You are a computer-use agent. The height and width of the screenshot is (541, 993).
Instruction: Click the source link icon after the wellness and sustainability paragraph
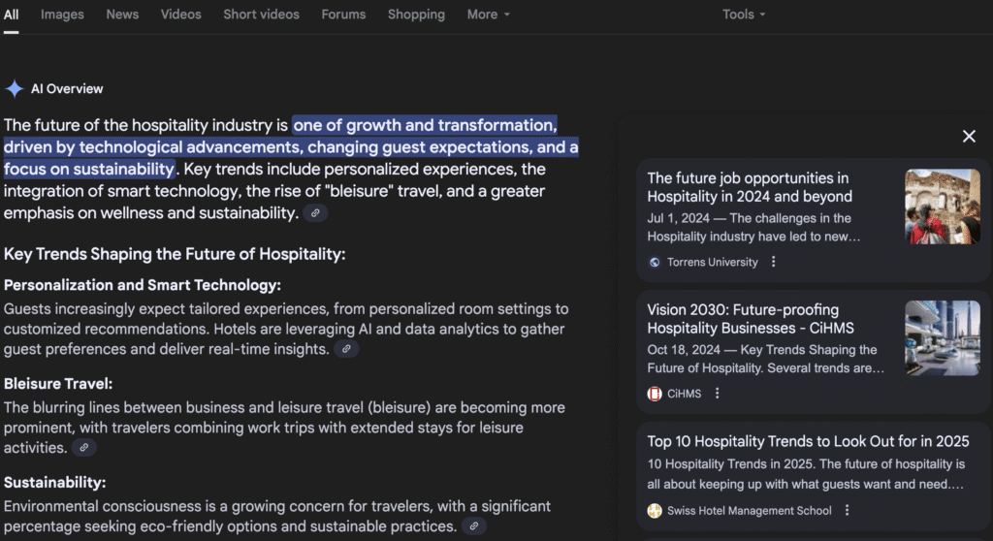click(x=315, y=213)
